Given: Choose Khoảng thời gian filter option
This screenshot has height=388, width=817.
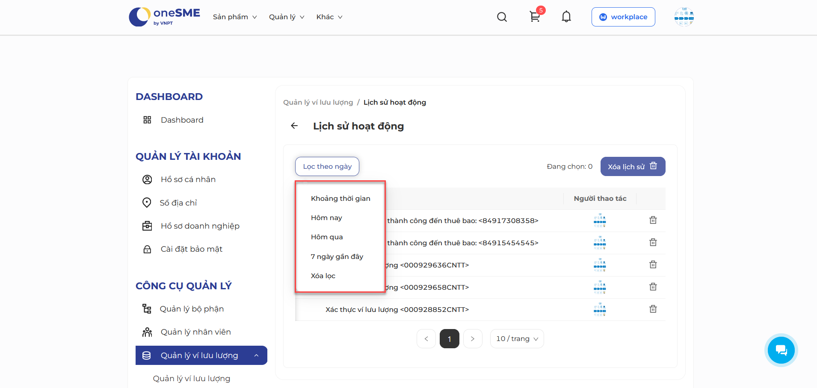Looking at the screenshot, I should tap(340, 198).
